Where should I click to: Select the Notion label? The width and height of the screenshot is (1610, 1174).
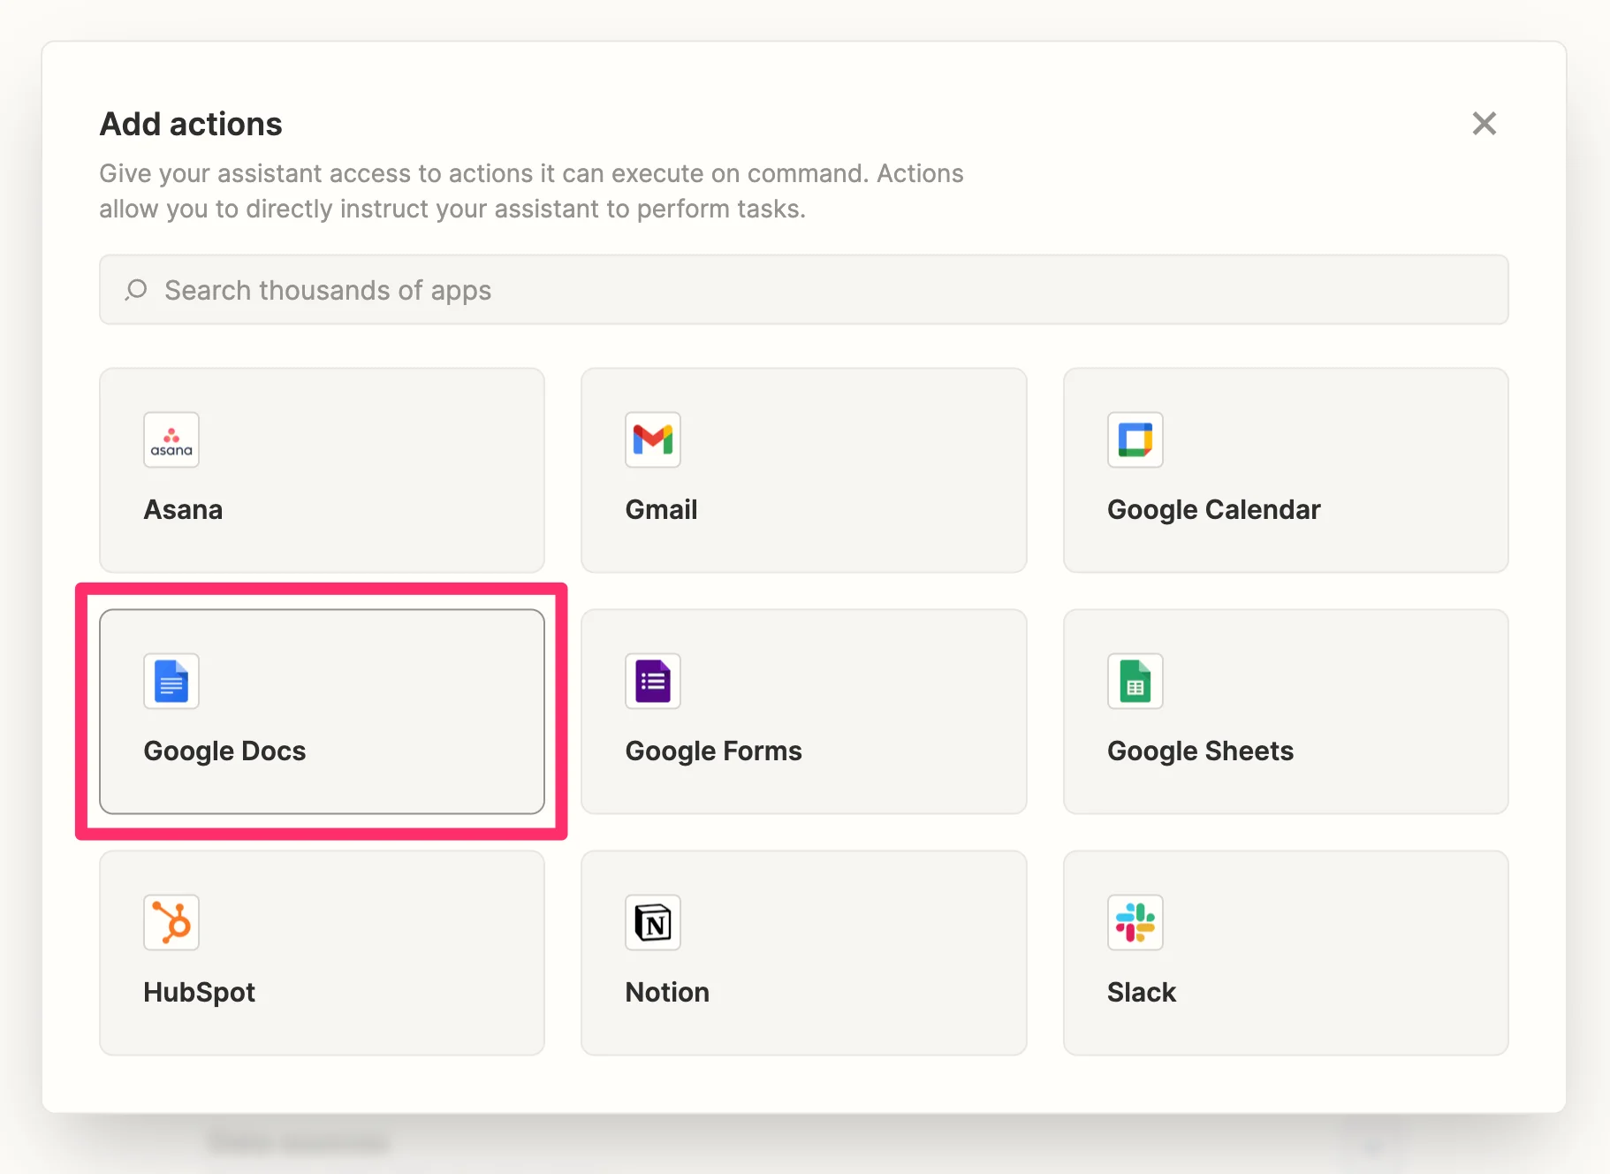point(667,993)
